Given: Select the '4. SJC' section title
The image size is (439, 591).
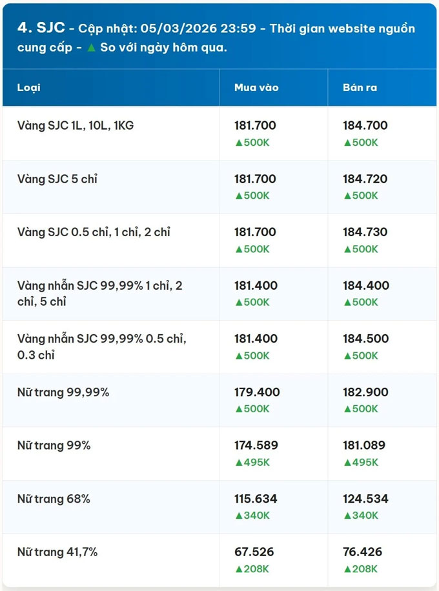Looking at the screenshot, I should coord(41,28).
